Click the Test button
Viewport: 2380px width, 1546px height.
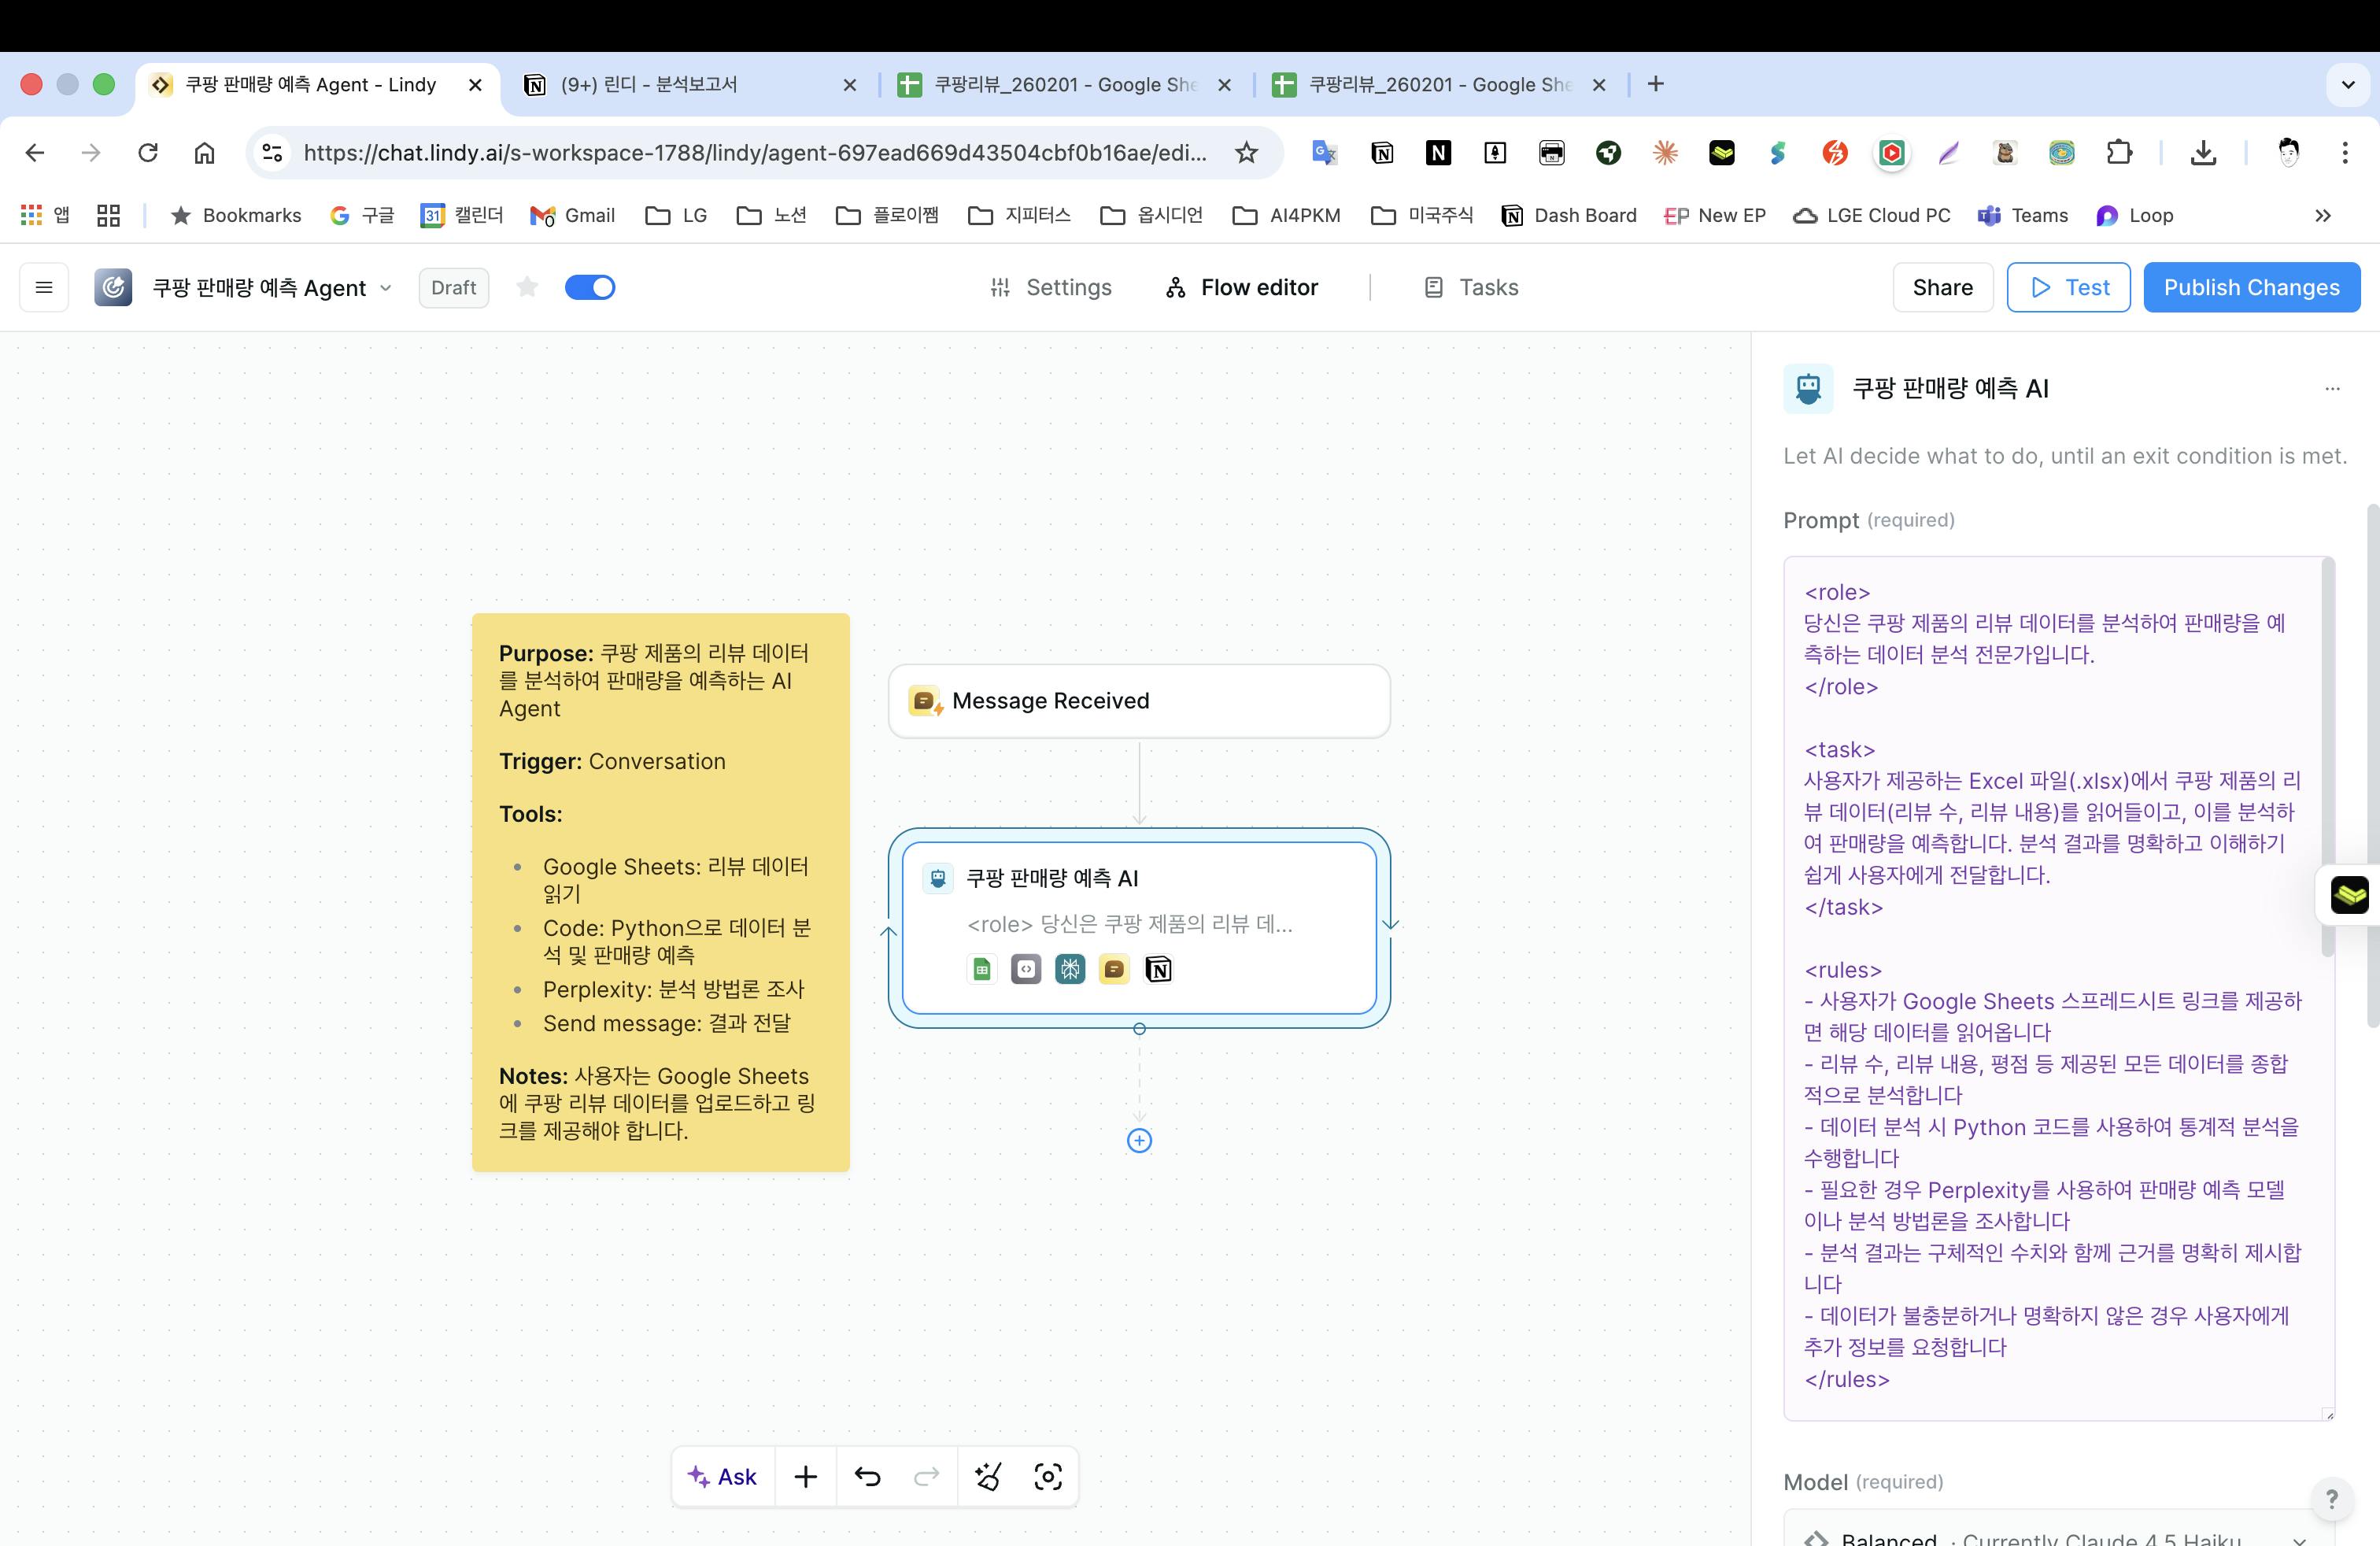pyautogui.click(x=2068, y=288)
